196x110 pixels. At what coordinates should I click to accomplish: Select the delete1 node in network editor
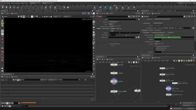pos(114,82)
